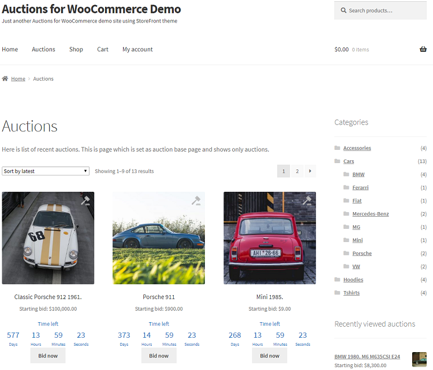
Task: Click the Porsche 911 product title
Action: pyautogui.click(x=159, y=297)
